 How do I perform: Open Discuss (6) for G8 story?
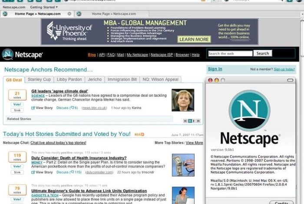coord(67,108)
